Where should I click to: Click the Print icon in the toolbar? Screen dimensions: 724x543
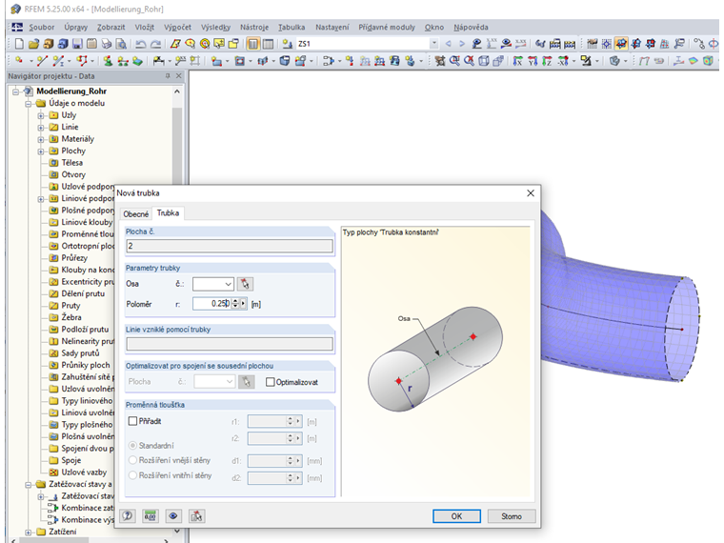tap(107, 44)
